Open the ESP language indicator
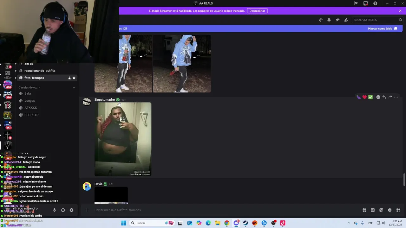This screenshot has height=228, width=406. (370, 223)
